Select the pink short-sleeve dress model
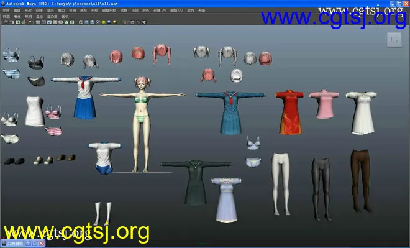 click(x=324, y=104)
